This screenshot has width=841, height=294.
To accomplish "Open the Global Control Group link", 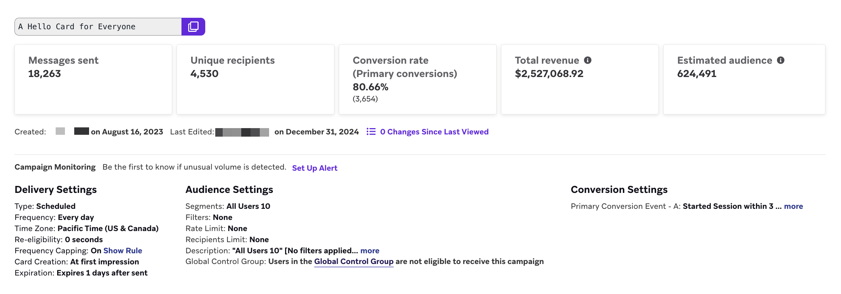I will (353, 261).
